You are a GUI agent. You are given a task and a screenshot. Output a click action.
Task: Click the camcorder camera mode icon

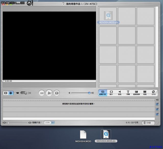point(18,93)
